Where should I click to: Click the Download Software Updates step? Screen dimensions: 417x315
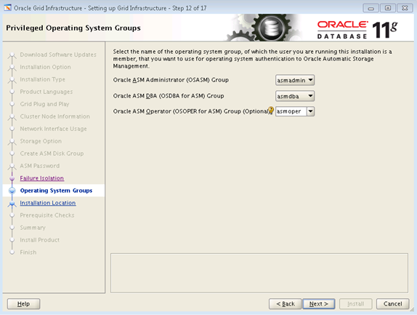pos(58,55)
